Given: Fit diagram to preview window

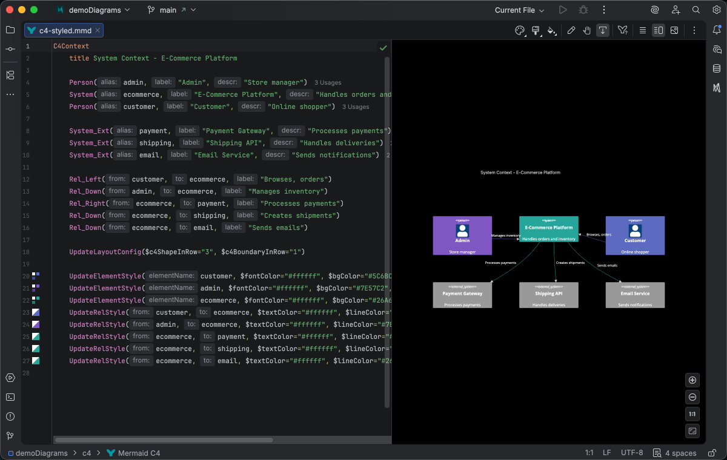Looking at the screenshot, I should pos(692,431).
